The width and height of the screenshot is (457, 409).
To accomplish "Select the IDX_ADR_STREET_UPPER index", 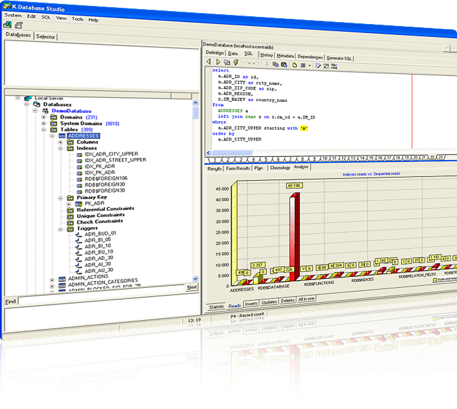I will (x=115, y=159).
